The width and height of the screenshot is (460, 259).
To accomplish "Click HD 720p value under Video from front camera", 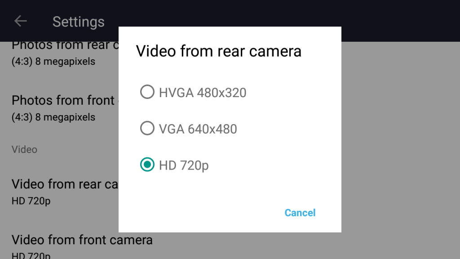I will tap(31, 255).
